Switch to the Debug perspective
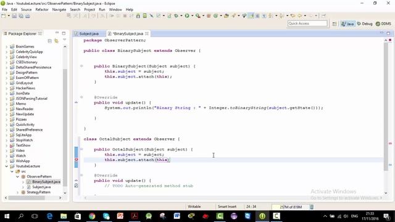 365,23
